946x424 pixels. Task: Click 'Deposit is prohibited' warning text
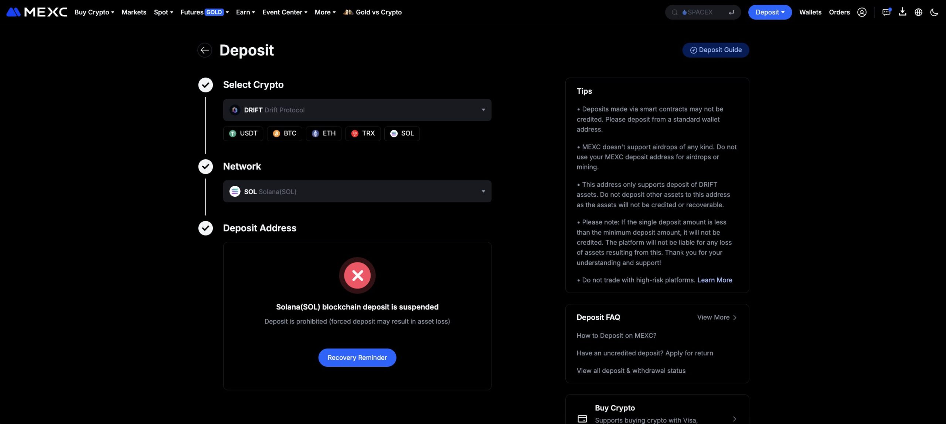point(357,321)
